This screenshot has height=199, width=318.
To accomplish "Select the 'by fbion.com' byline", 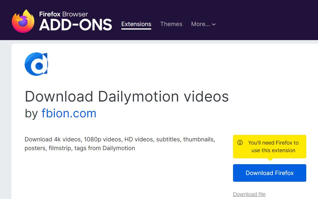I will pos(60,113).
